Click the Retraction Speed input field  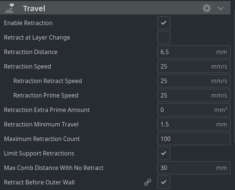point(194,66)
